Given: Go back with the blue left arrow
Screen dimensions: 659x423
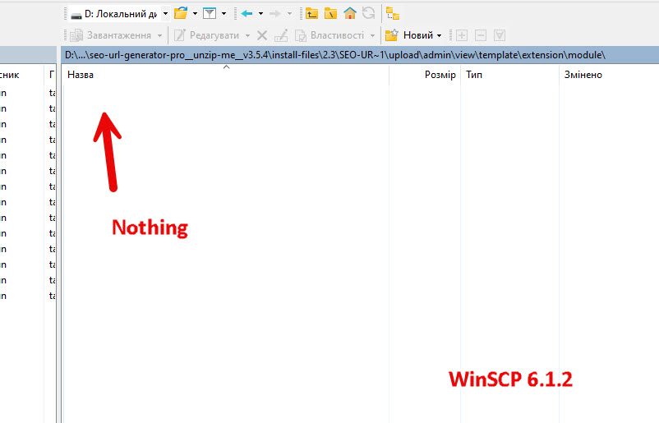Looking at the screenshot, I should [247, 13].
